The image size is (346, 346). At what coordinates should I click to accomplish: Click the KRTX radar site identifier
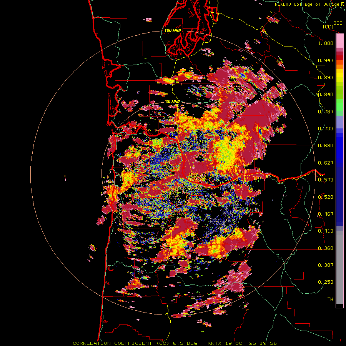[x=215, y=343]
